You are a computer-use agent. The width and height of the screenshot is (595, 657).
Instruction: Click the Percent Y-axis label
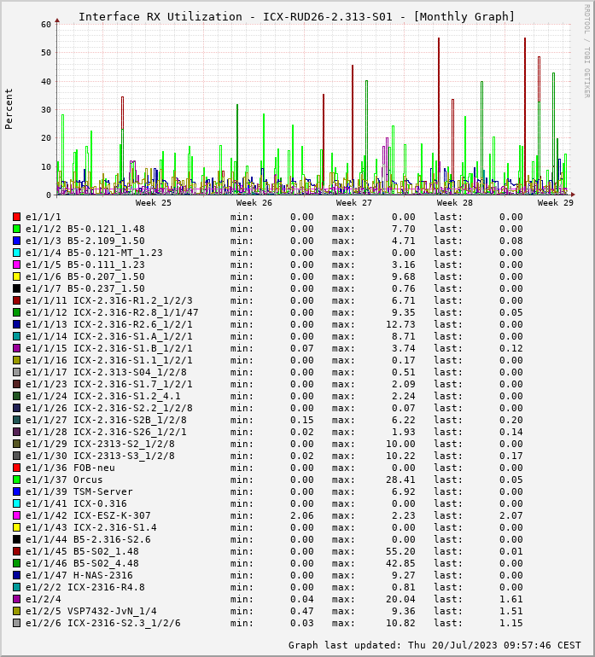point(9,108)
